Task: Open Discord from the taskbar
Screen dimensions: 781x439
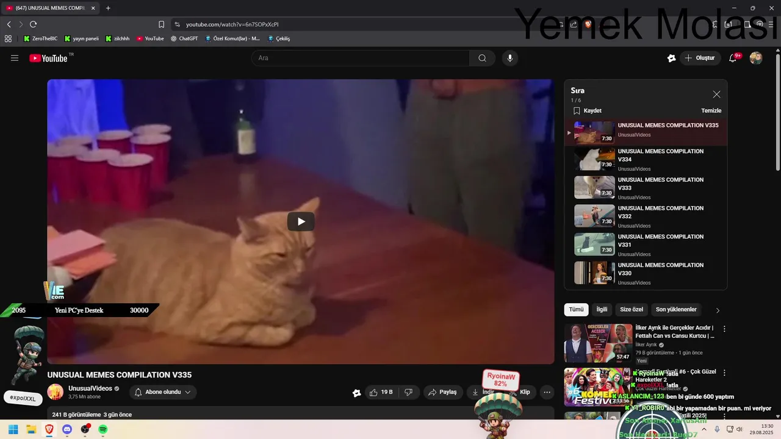Action: coord(67,429)
